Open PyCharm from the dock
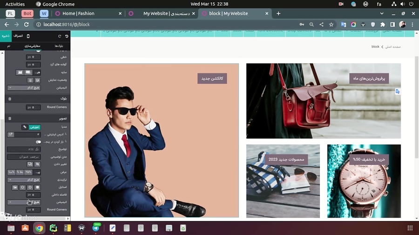The height and width of the screenshot is (235, 419). click(x=53, y=228)
